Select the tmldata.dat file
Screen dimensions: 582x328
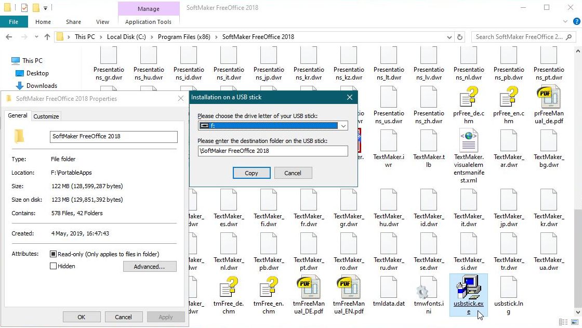point(389,292)
